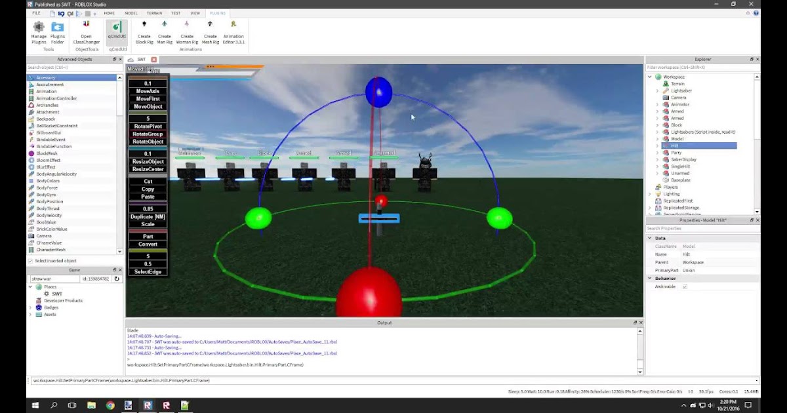Click the Redo arrow in quick access bar
This screenshot has width=787, height=413.
coord(71,13)
